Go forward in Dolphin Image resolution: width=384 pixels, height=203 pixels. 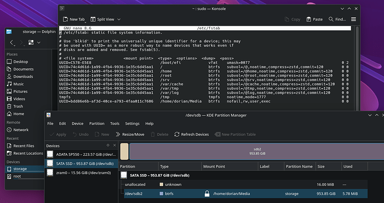pyautogui.click(x=21, y=43)
